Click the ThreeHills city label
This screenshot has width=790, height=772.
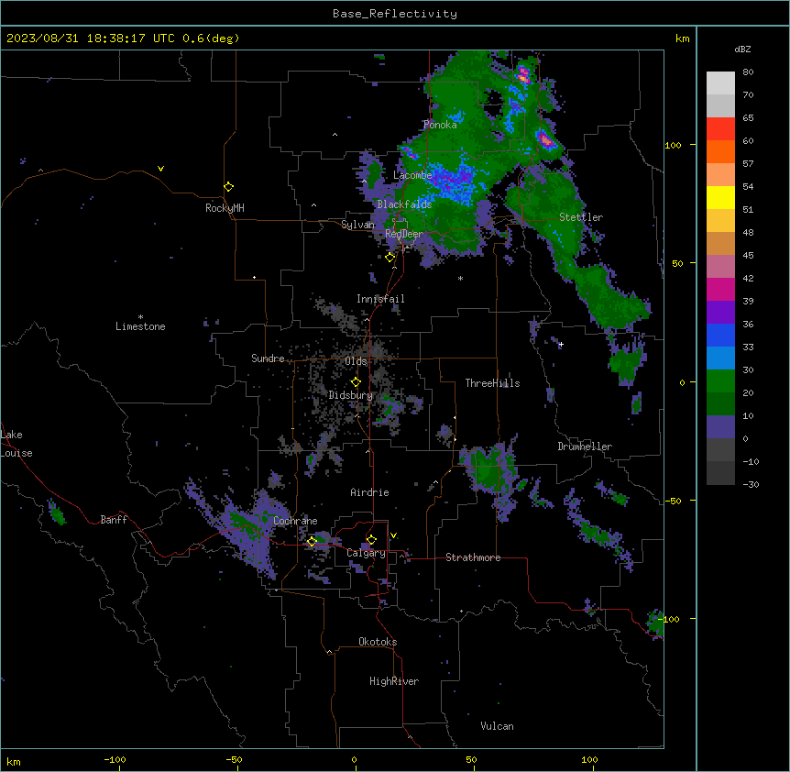click(492, 383)
